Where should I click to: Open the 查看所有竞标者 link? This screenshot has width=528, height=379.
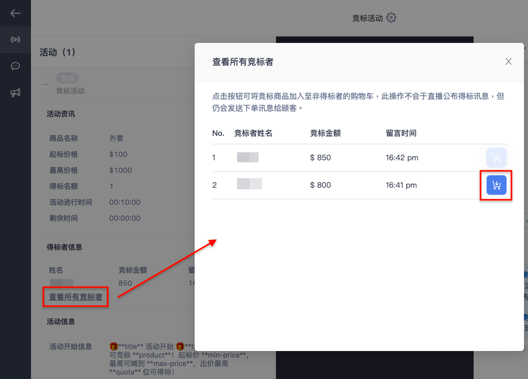coord(76,297)
